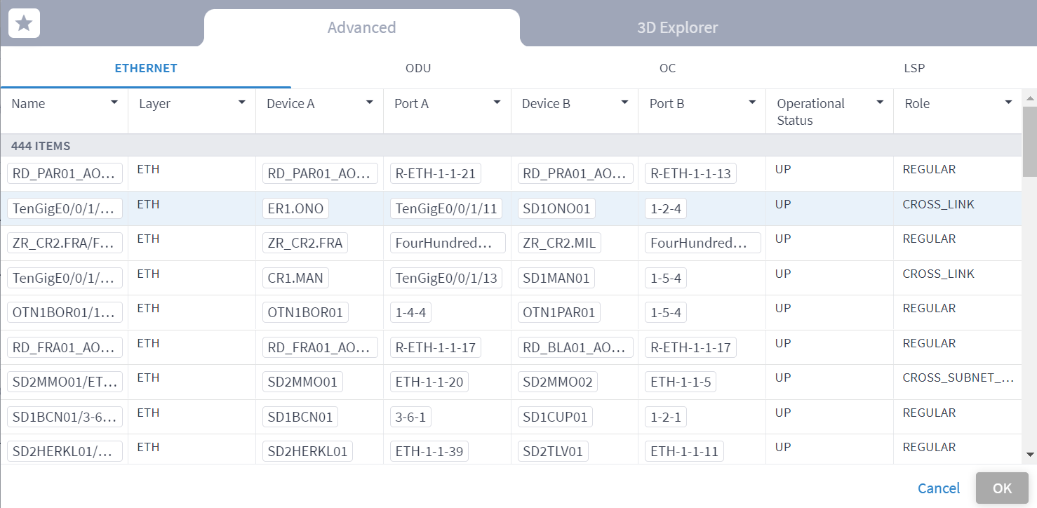This screenshot has width=1037, height=508.
Task: Click the SD2MMO01/ET name cell
Action: [x=65, y=382]
